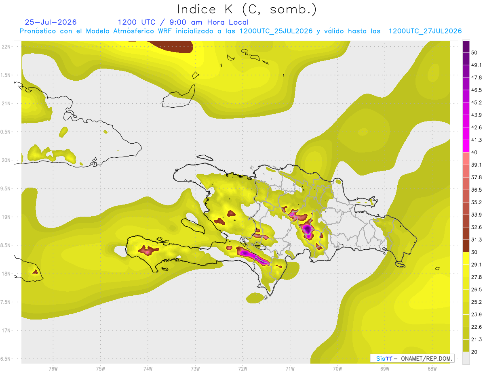485x374 pixels.
Task: Click the colorbar value "45.2"
Action: 477,102
